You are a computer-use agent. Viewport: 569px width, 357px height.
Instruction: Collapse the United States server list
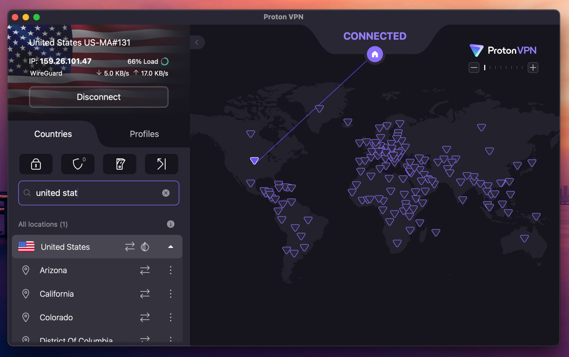[171, 247]
